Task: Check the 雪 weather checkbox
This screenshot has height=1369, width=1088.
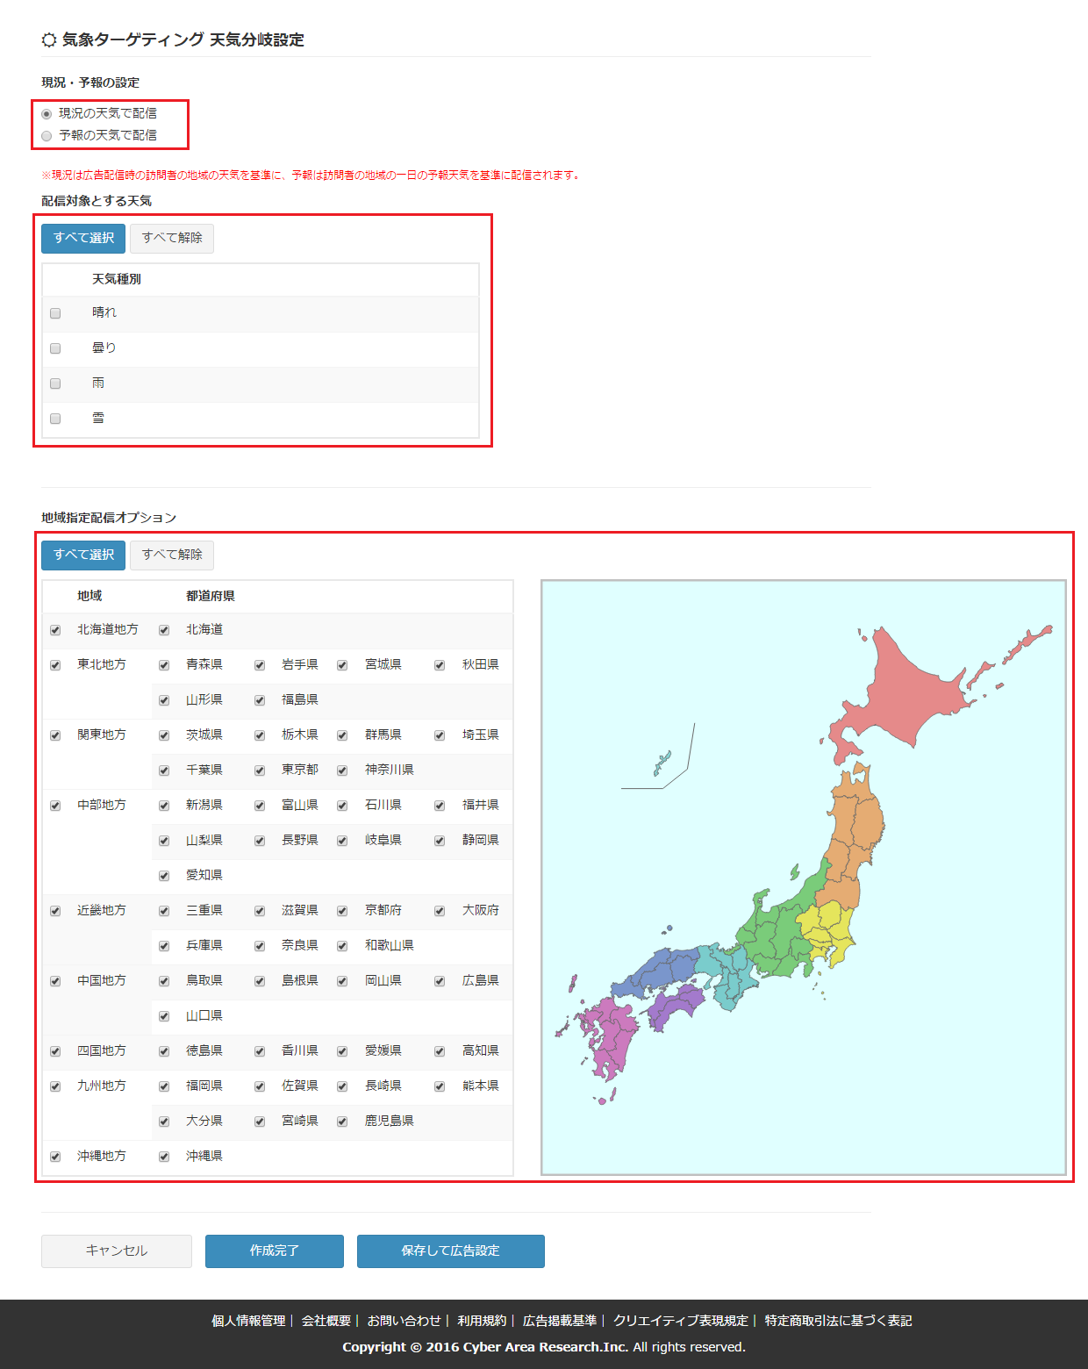Action: pos(55,419)
